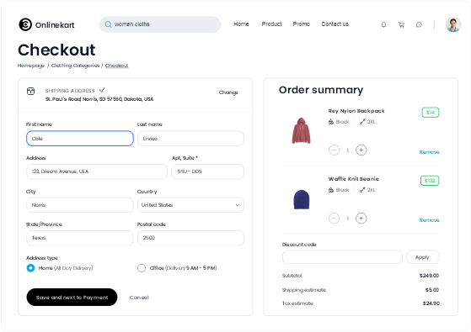Click color icon for Waffle Knit Beanie
Screen dimensions: 471x332
click(x=331, y=190)
